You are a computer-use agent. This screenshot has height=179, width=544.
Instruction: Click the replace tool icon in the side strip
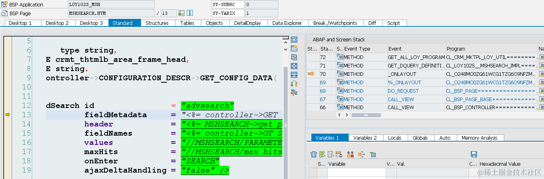click(x=294, y=57)
